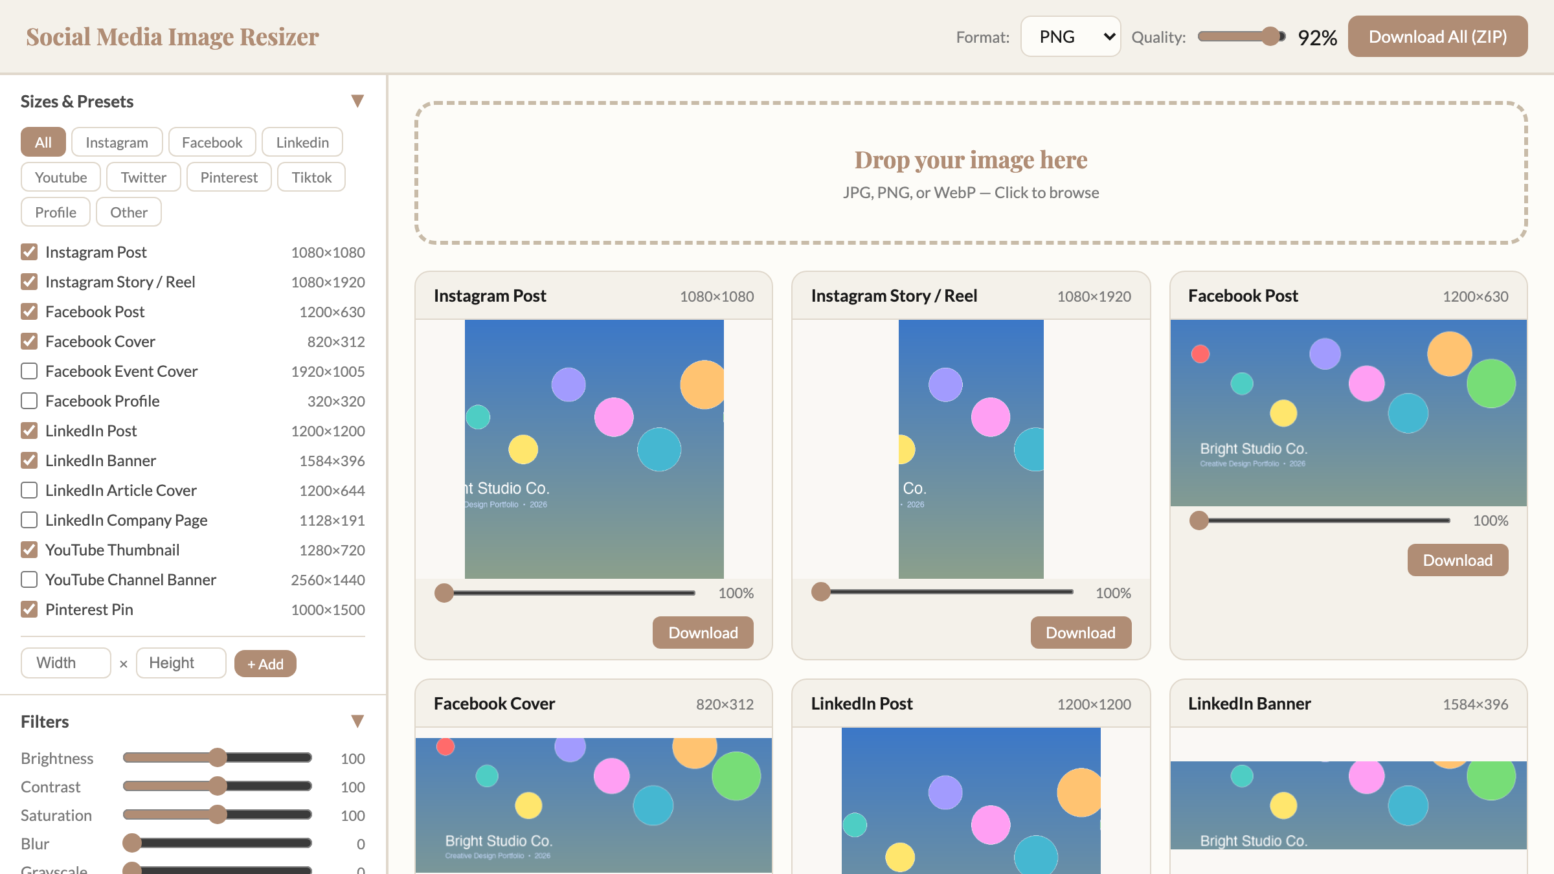Screen dimensions: 1554x874
Task: Download the Facebook Post image
Action: coord(1458,560)
